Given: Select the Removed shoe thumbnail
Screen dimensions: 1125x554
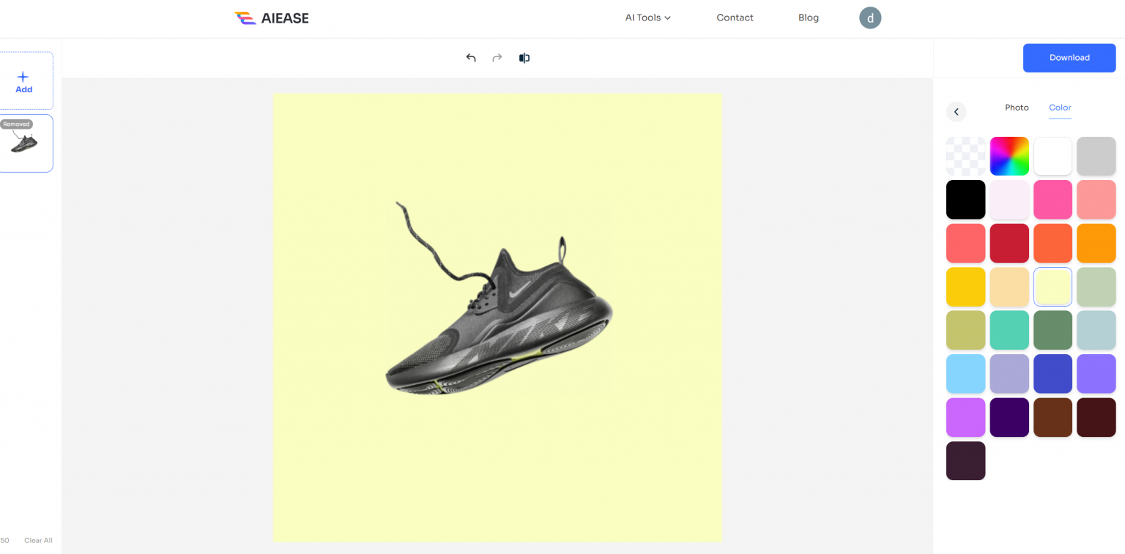Looking at the screenshot, I should tap(26, 143).
